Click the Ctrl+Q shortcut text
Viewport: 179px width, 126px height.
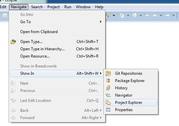[x=92, y=101]
